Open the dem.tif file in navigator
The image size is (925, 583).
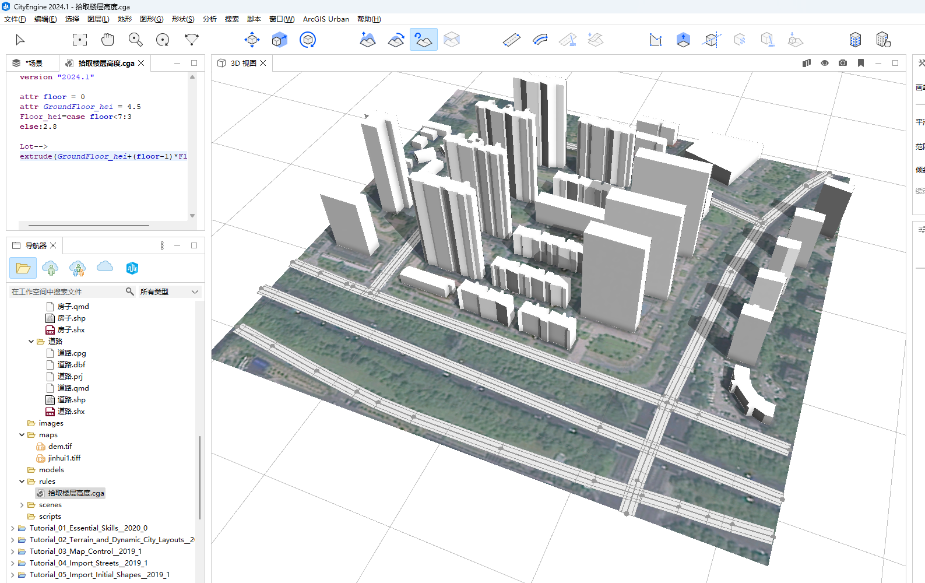60,447
